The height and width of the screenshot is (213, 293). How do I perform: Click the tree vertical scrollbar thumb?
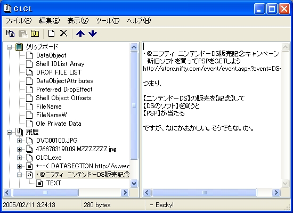[134, 105]
